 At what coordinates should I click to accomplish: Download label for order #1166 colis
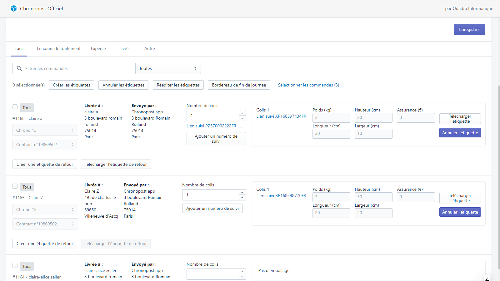pyautogui.click(x=460, y=119)
